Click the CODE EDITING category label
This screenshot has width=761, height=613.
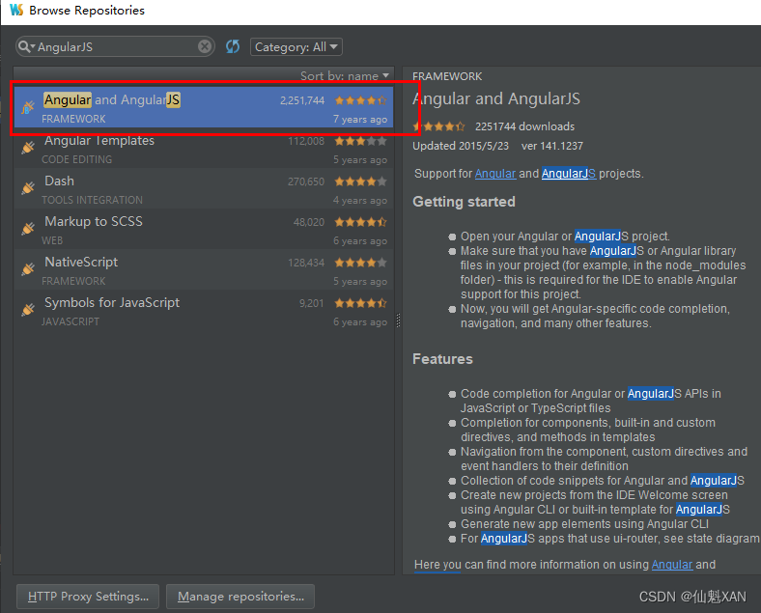[76, 159]
